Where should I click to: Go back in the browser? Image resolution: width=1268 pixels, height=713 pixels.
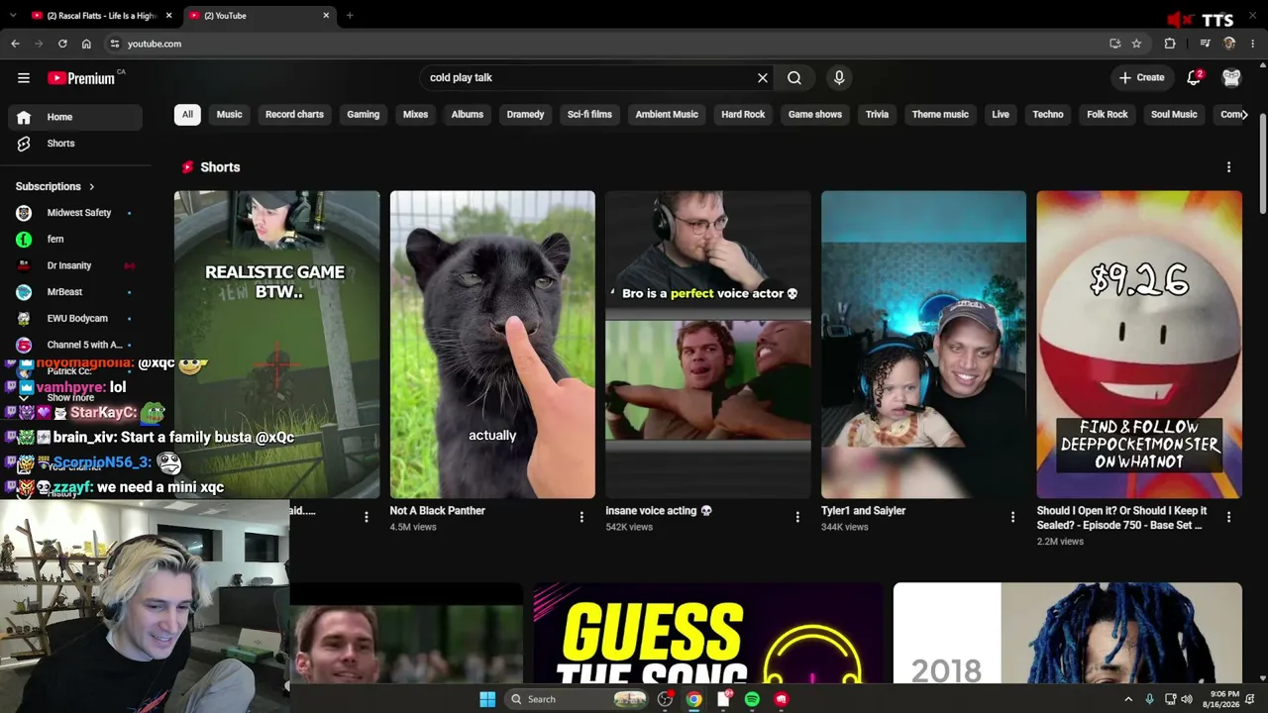pyautogui.click(x=15, y=44)
